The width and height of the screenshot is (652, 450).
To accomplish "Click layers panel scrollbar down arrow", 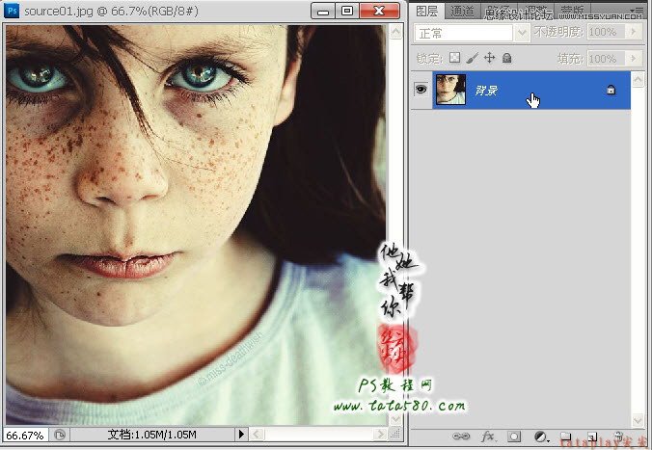I will coord(638,420).
